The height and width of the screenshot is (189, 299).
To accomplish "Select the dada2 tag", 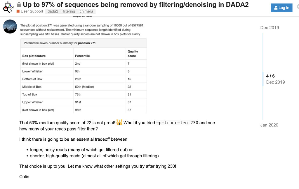I will pos(53,11).
